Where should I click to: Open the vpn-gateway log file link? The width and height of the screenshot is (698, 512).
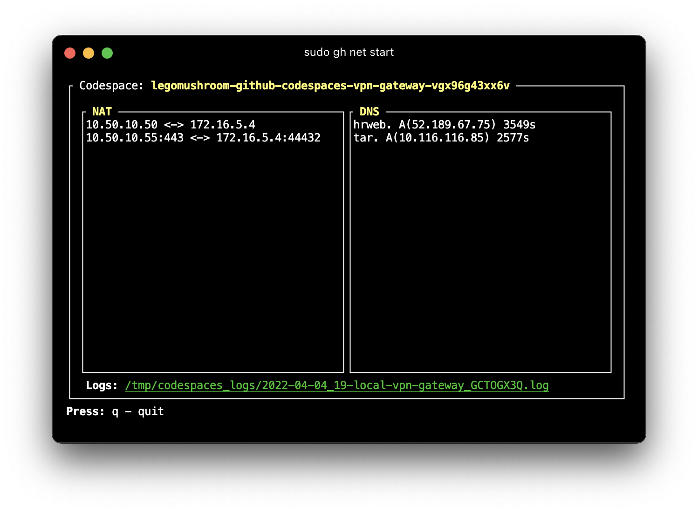point(337,385)
